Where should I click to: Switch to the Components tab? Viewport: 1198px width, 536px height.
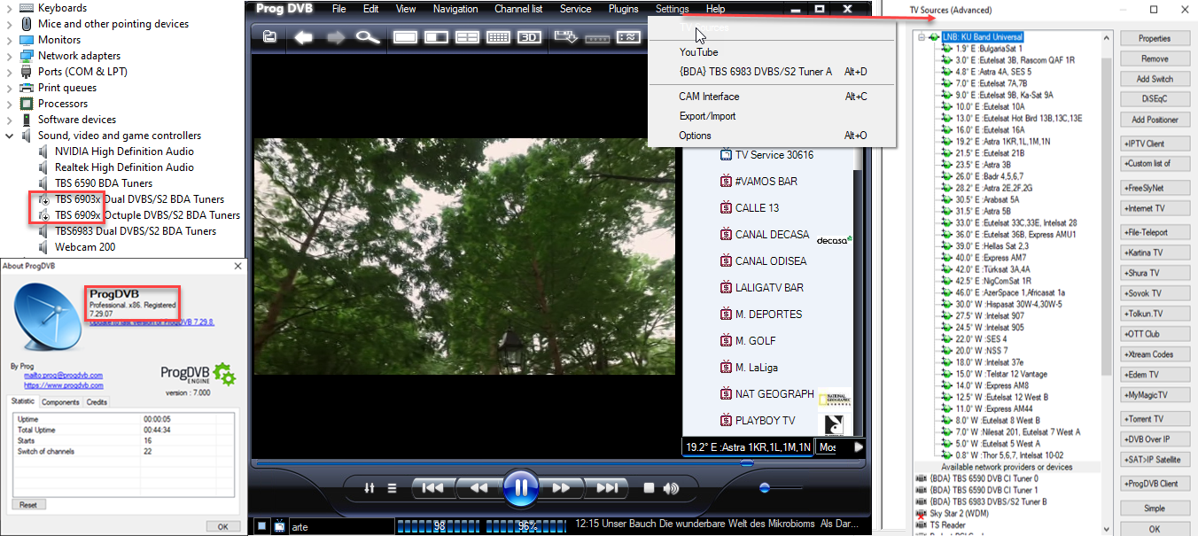60,402
